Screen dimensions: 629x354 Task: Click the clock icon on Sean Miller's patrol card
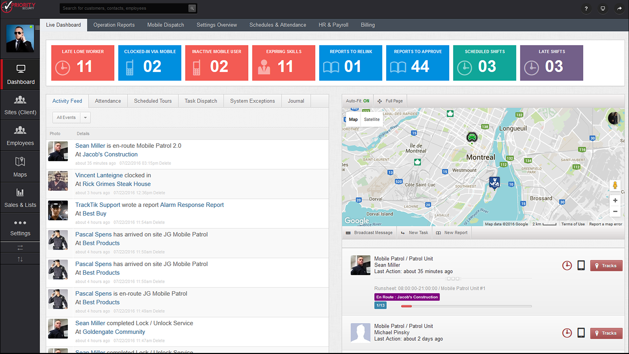(567, 266)
